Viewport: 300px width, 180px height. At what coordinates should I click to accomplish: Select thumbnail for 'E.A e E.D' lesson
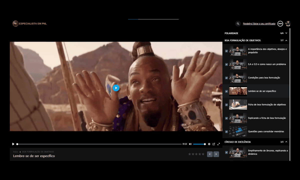pyautogui.click(x=238, y=64)
